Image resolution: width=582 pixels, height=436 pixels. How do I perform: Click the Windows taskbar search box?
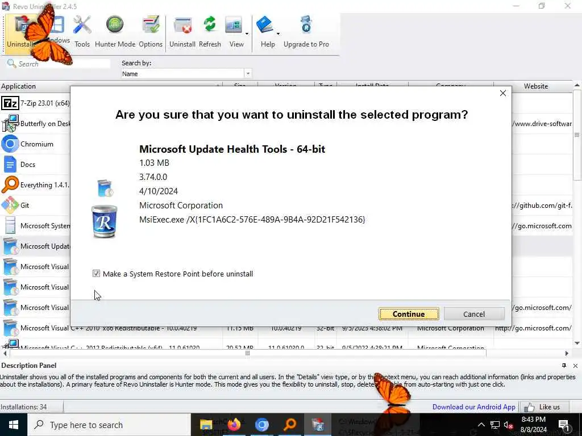point(109,425)
